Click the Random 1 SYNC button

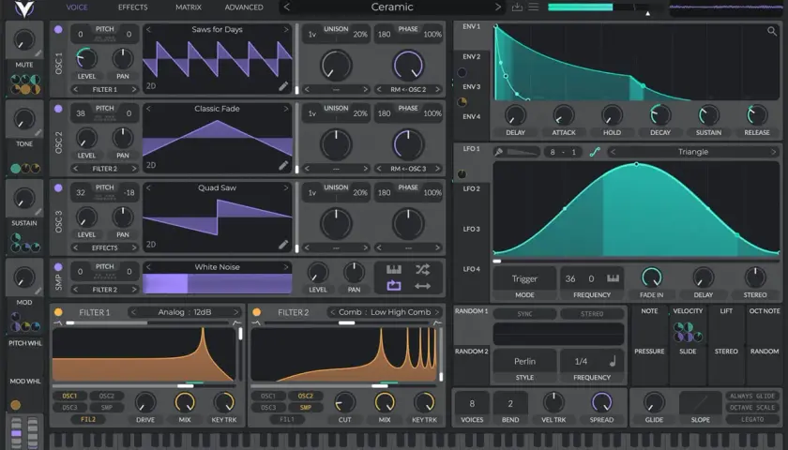click(x=524, y=314)
